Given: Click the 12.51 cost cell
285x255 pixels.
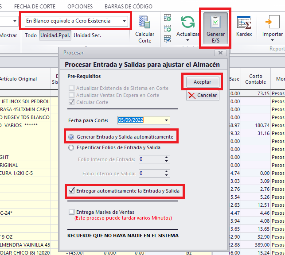Looking at the screenshot, I should pos(256,205).
